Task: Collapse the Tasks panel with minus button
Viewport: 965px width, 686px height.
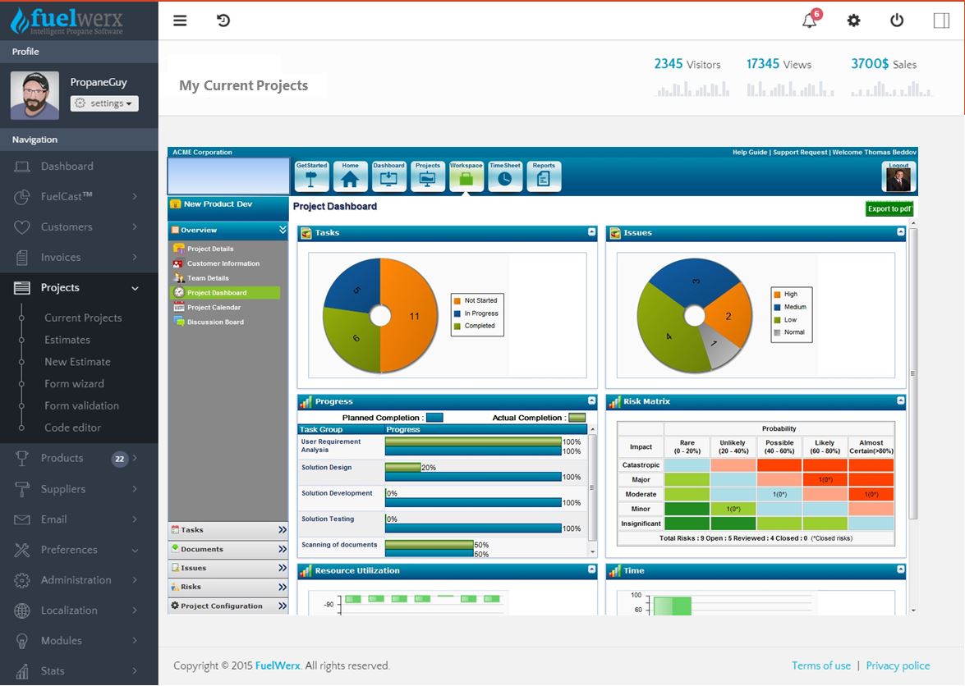Action: click(591, 232)
